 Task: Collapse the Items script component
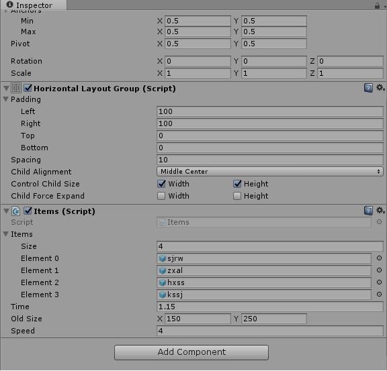6,211
